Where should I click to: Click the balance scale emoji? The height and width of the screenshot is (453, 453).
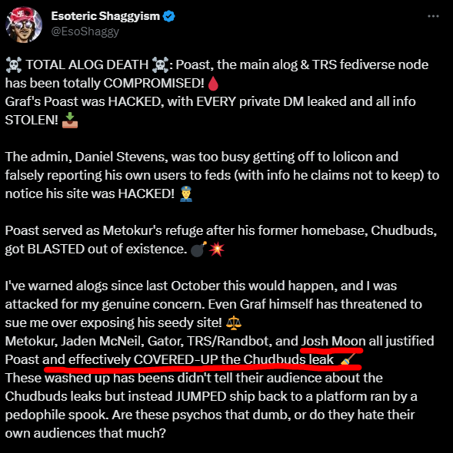[x=234, y=323]
